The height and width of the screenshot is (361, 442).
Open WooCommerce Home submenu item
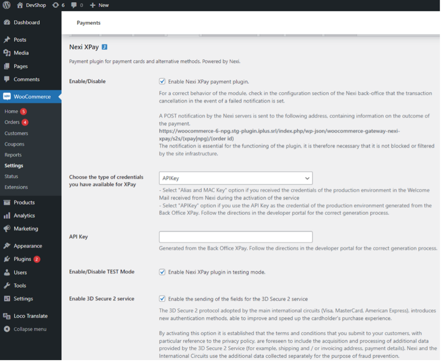[11, 111]
